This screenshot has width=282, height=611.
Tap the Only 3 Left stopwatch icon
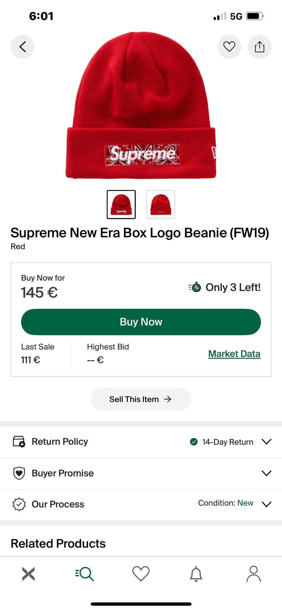point(195,287)
